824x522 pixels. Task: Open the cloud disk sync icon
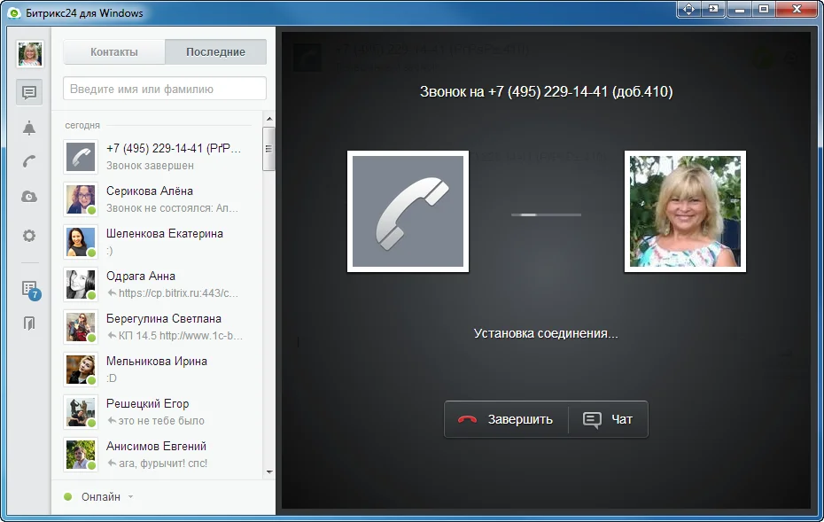[x=29, y=197]
